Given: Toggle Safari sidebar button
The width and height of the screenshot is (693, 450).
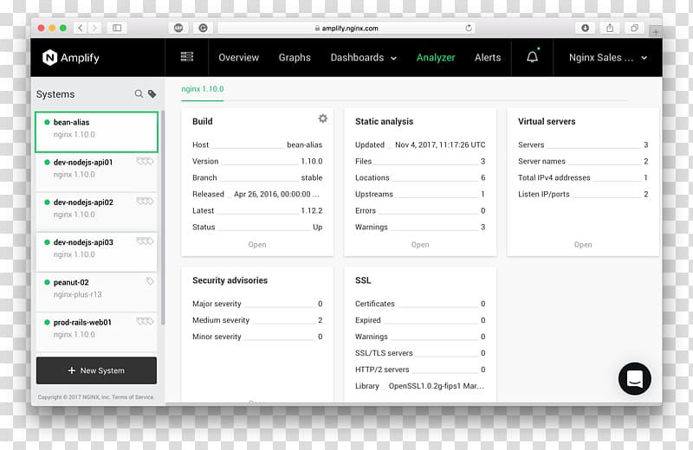Looking at the screenshot, I should pyautogui.click(x=117, y=28).
